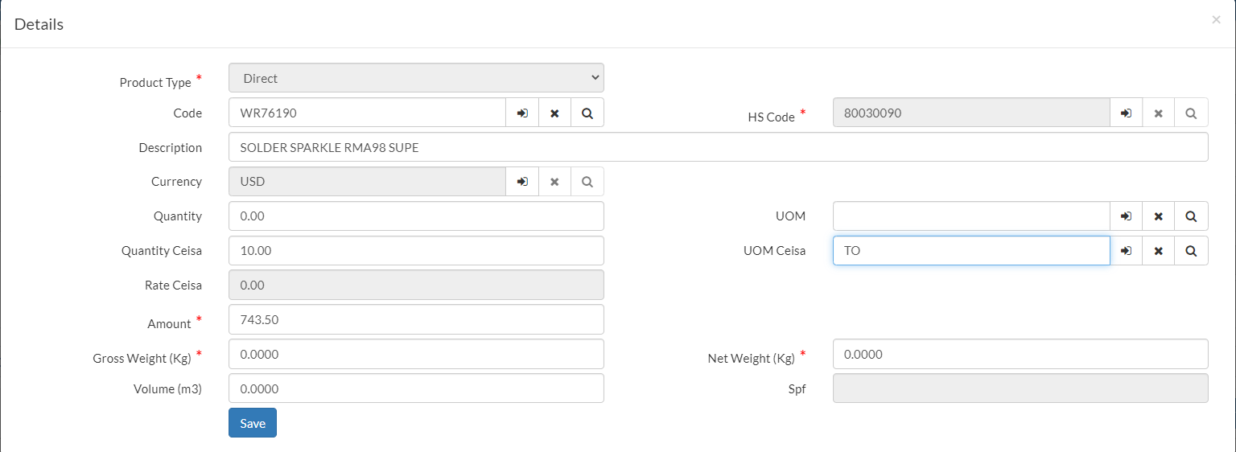1236x452 pixels.
Task: Click the arrow-enter icon beside Code field
Action: [x=522, y=113]
